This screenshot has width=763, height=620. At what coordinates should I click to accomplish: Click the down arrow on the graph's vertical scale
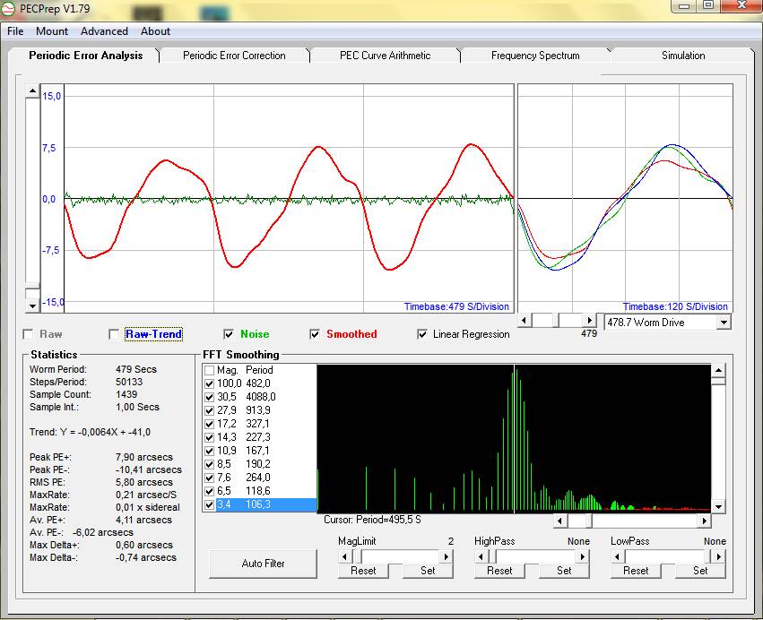pyautogui.click(x=33, y=306)
